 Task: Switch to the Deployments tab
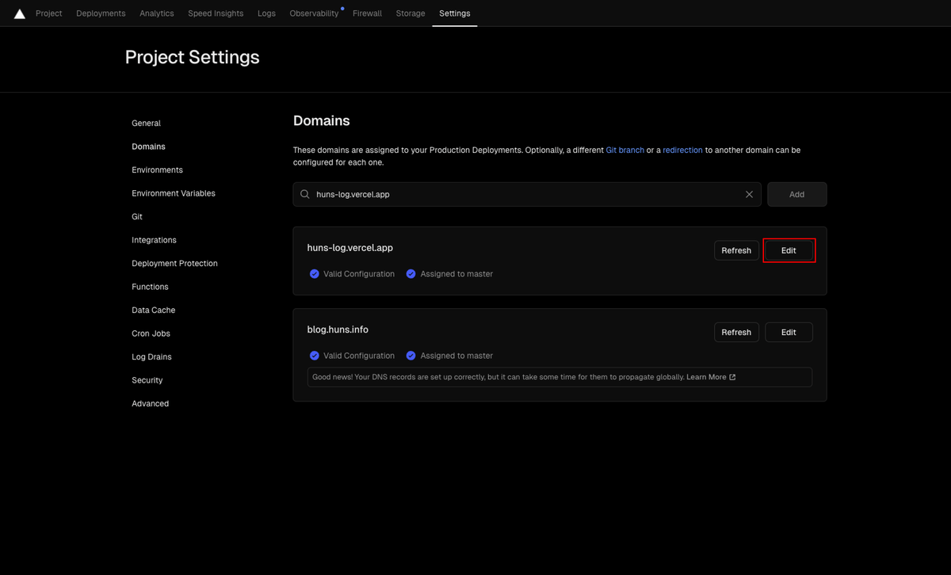click(x=101, y=13)
